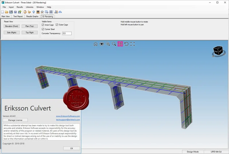Save the project with the floppy disk icon
Viewport: 229px width, 154px height.
coord(11,12)
